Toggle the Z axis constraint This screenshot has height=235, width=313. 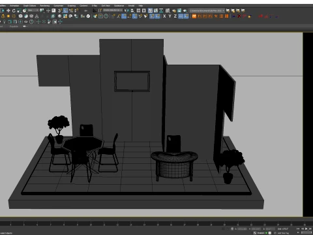point(175,16)
